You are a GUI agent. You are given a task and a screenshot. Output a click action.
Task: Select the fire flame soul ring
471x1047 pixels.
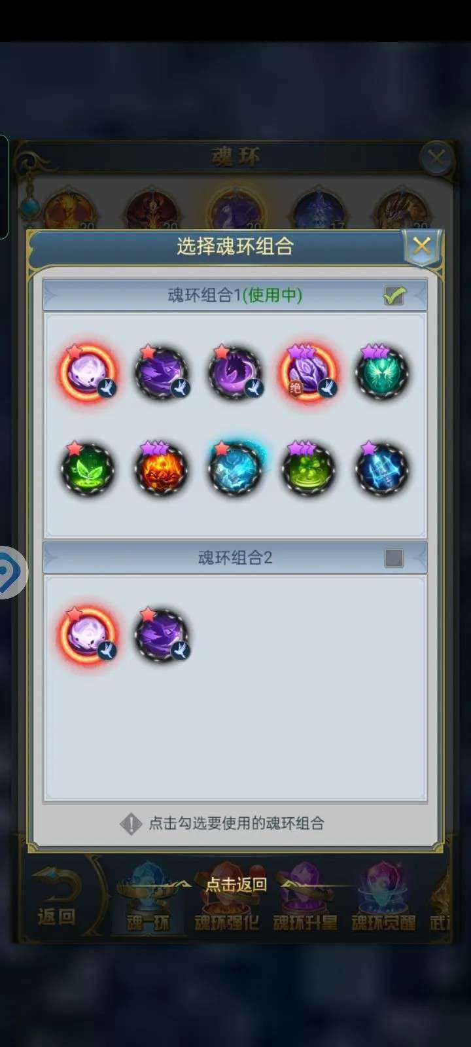click(161, 469)
